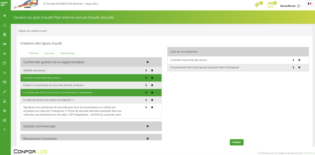Screen dimensions: 315x155
Task: Open the calendar tasks icon in header
Action: click(x=270, y=5)
